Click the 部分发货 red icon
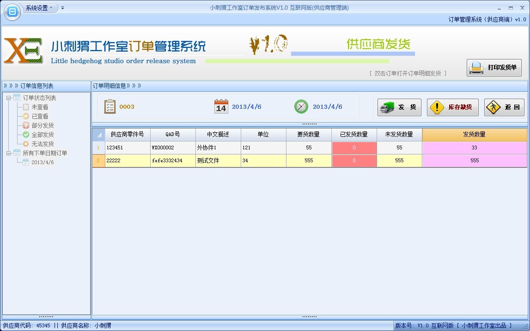 (x=26, y=126)
